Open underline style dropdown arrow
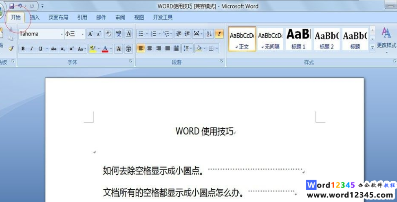Screen dimensions: 397x202 point(47,49)
